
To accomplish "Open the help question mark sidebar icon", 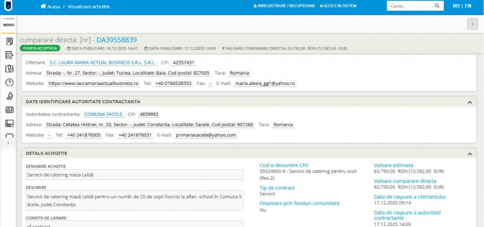I will tap(9, 83).
